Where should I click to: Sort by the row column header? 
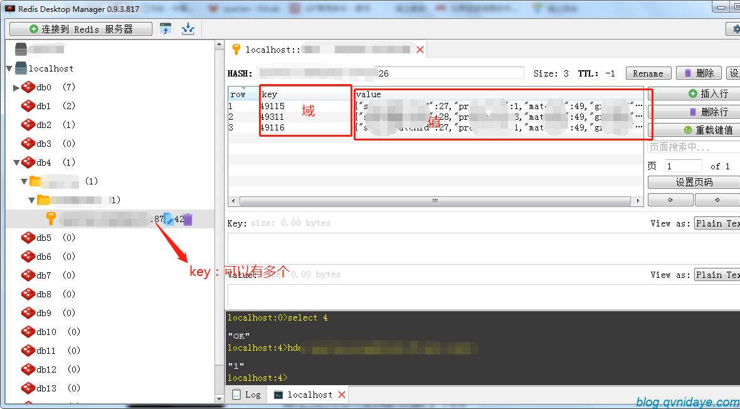click(x=243, y=94)
